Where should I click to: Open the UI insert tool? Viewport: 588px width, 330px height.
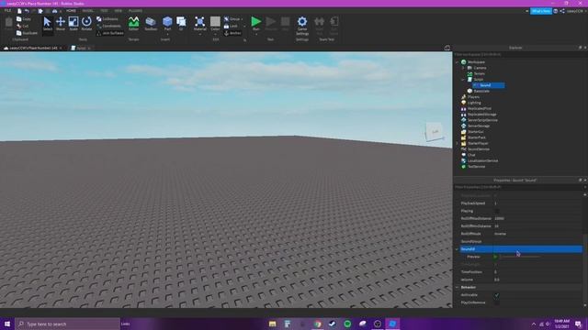pyautogui.click(x=181, y=24)
